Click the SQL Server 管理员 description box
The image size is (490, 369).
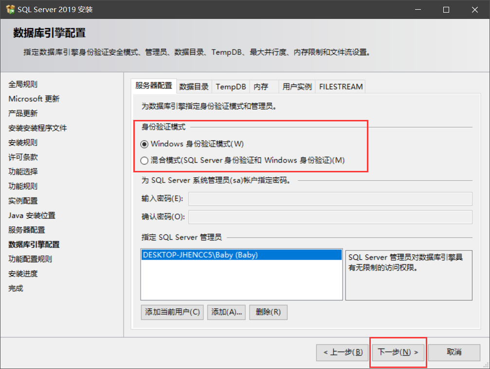[x=409, y=275]
